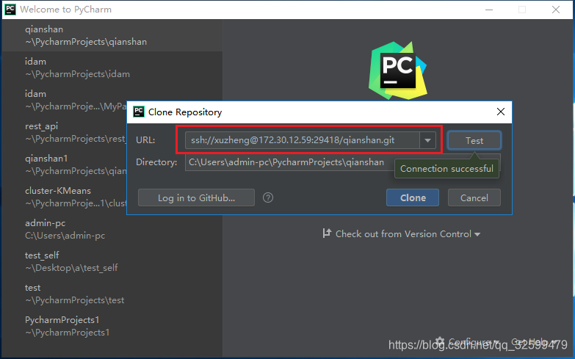Open idam project in PycharmProjects\idam
575x359 pixels.
click(112, 68)
